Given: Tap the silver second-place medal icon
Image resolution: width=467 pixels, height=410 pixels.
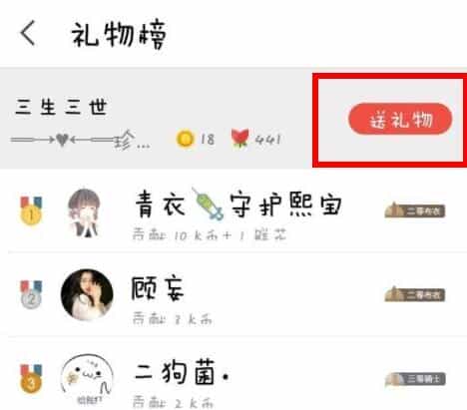Looking at the screenshot, I should 31,294.
